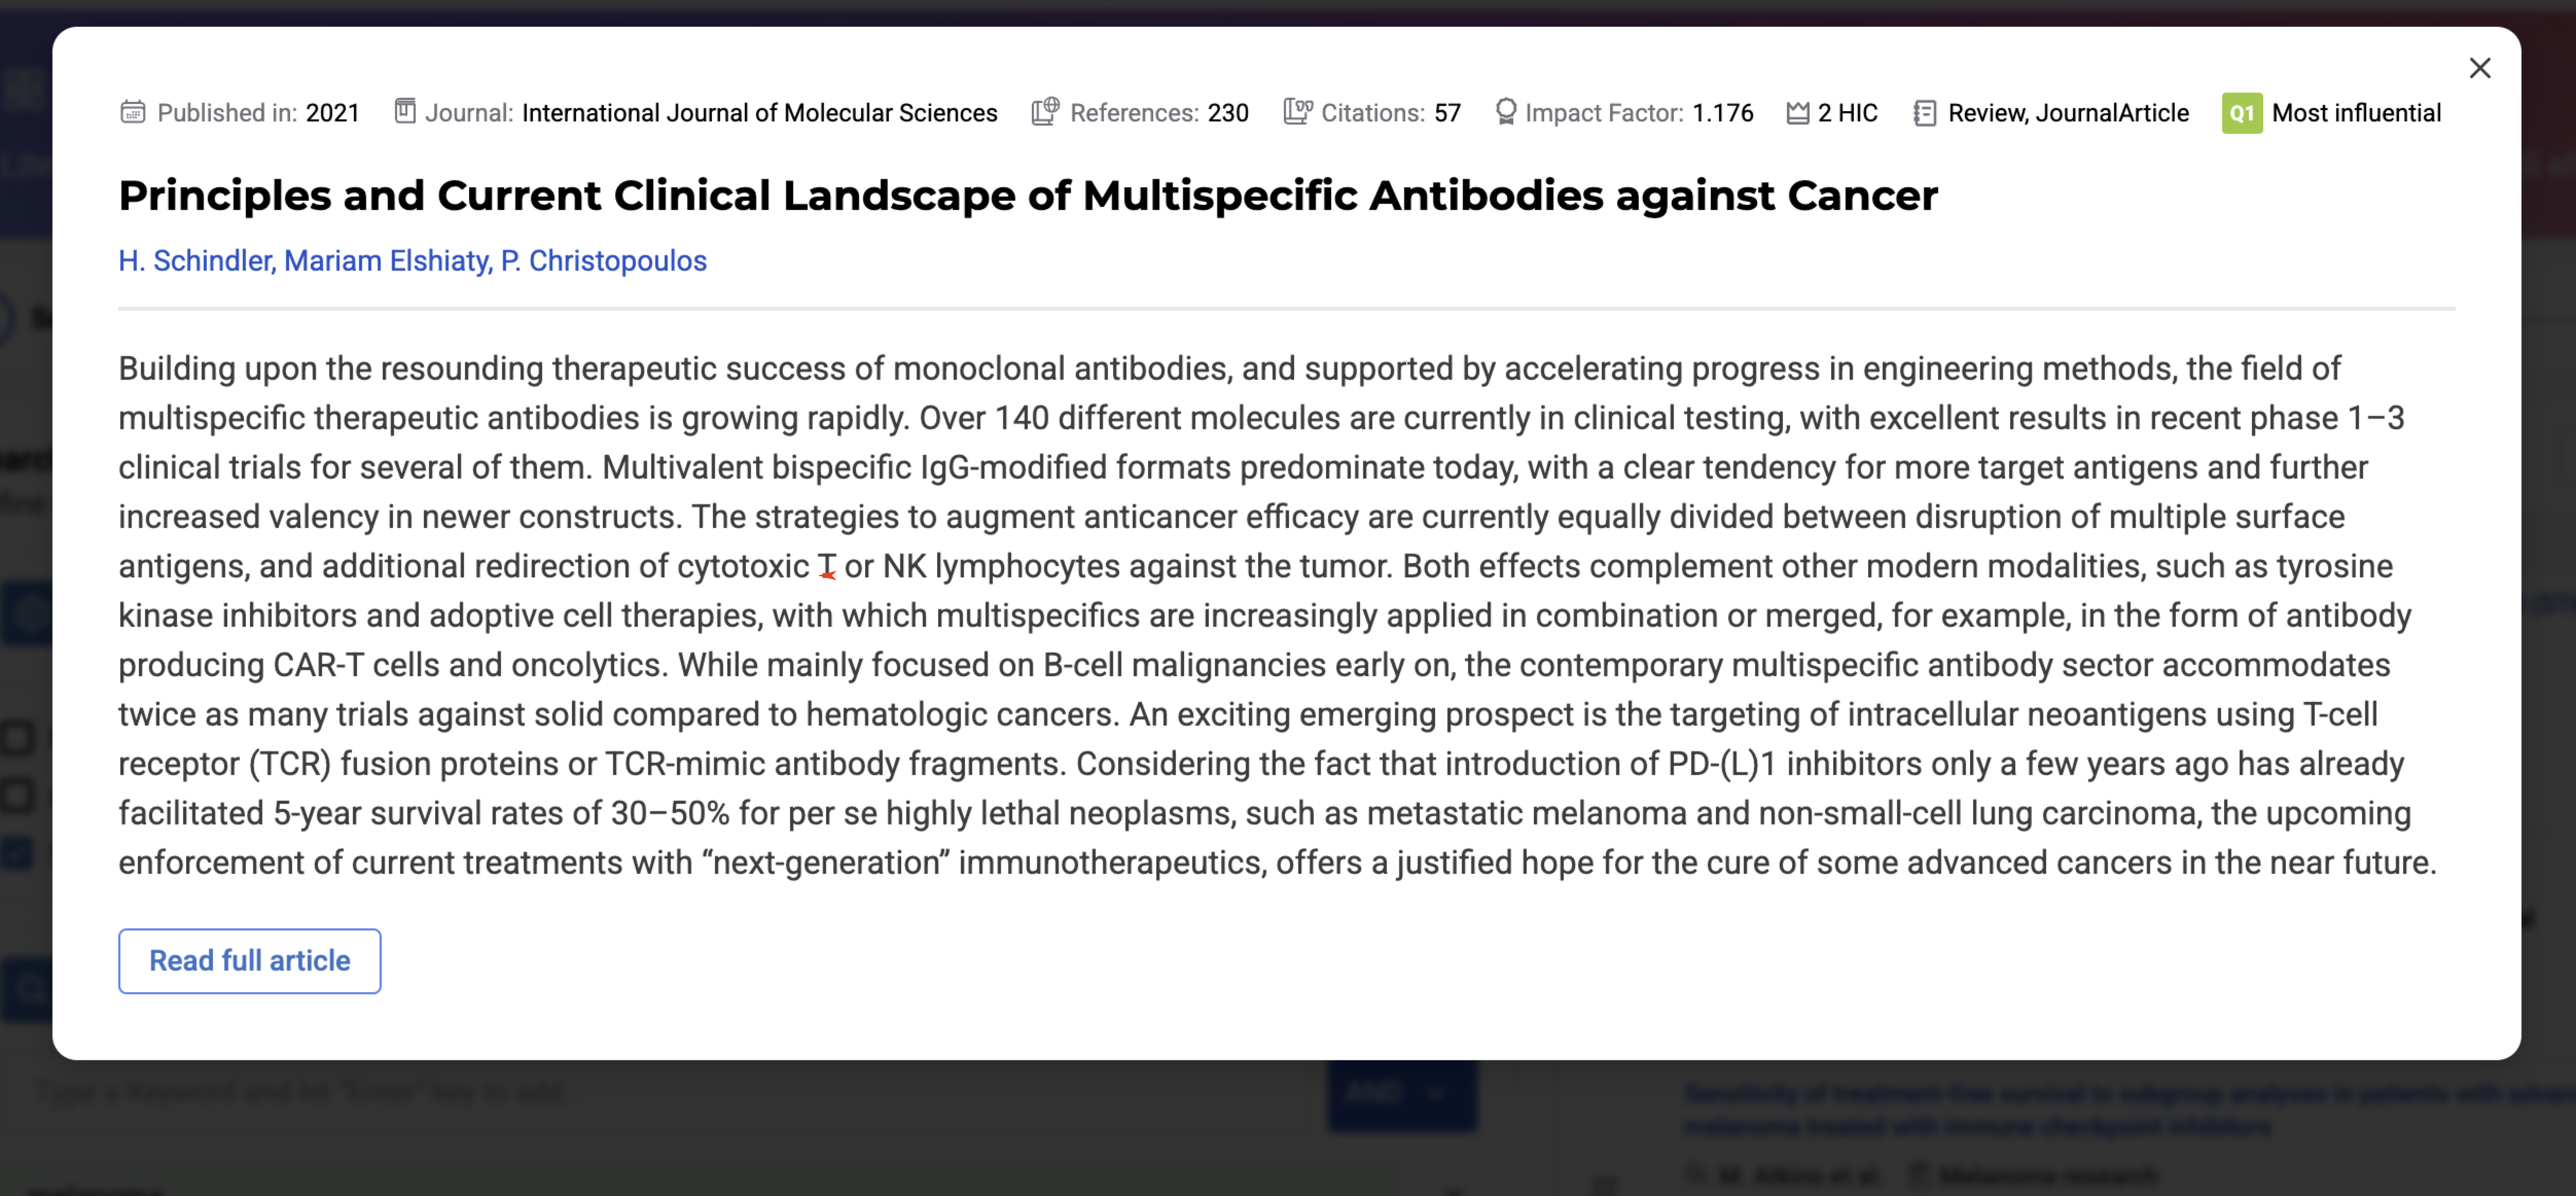Open author Mariam Elshiaty's profile
Image resolution: width=2576 pixels, height=1196 pixels.
pyautogui.click(x=387, y=260)
